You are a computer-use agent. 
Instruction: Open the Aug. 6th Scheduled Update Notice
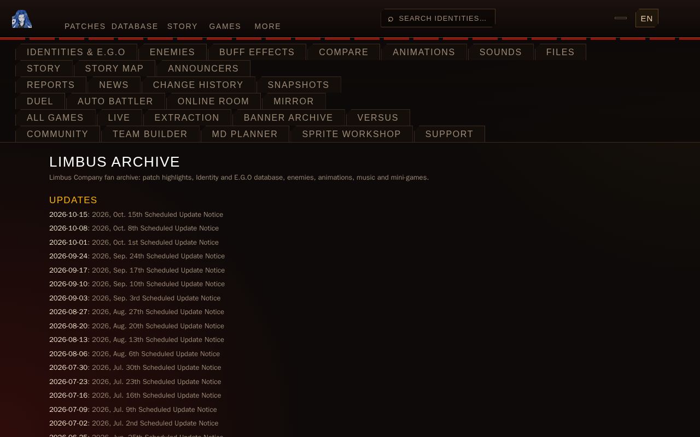156,354
